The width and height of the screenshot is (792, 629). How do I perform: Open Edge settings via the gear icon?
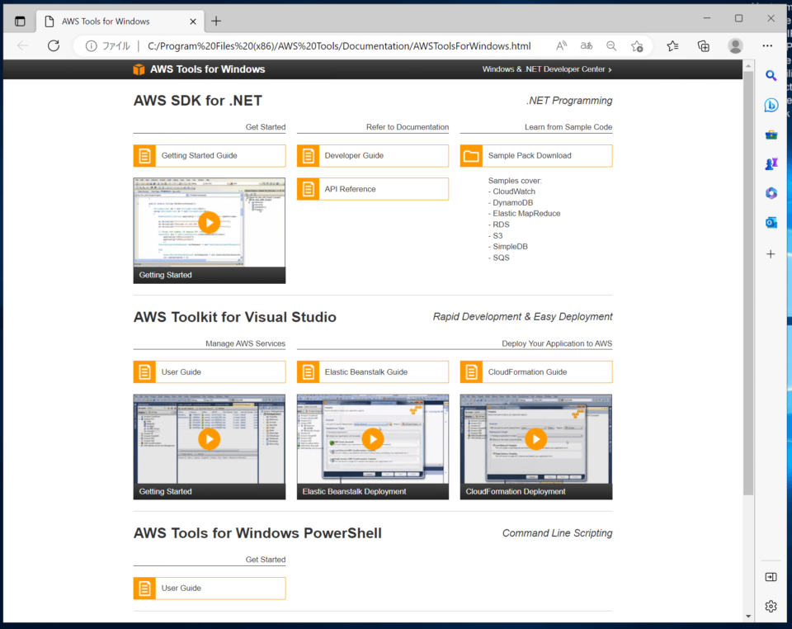771,606
